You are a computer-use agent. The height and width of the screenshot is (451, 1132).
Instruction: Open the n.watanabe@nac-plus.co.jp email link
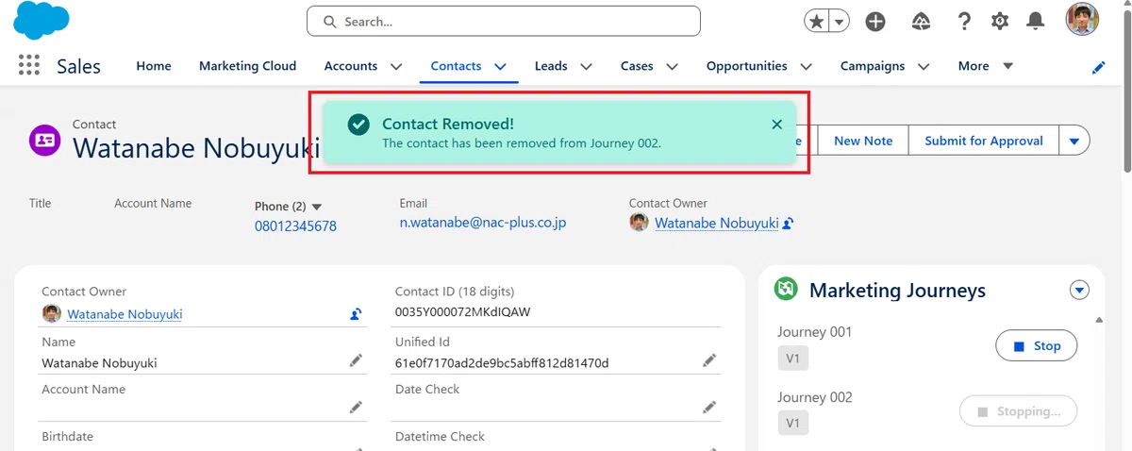tap(483, 223)
